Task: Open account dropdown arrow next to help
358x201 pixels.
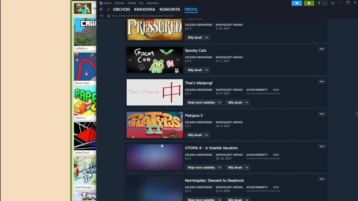Action: [x=325, y=3]
